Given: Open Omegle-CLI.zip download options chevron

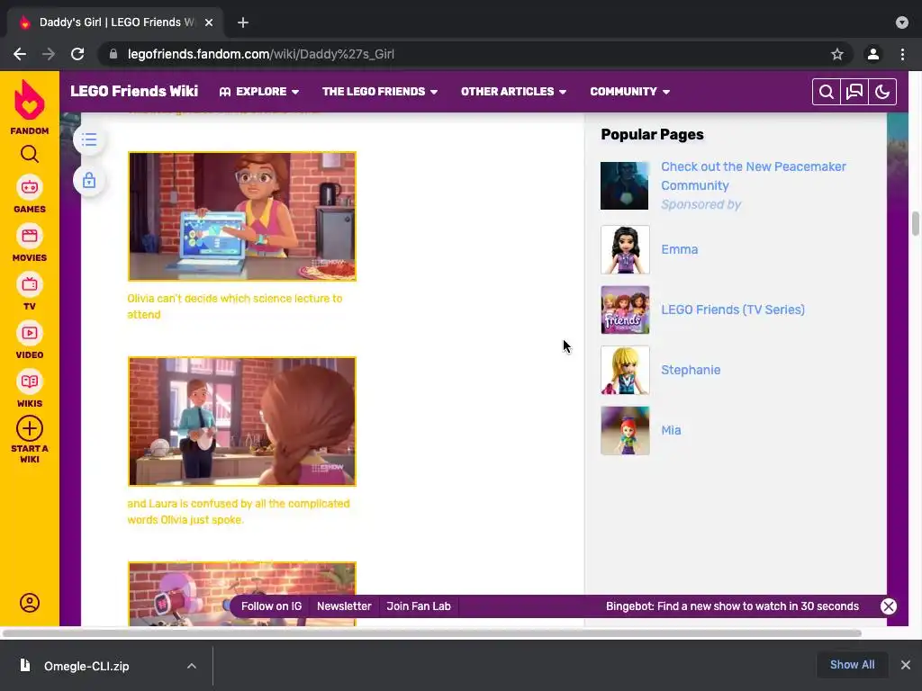Looking at the screenshot, I should click(x=192, y=666).
